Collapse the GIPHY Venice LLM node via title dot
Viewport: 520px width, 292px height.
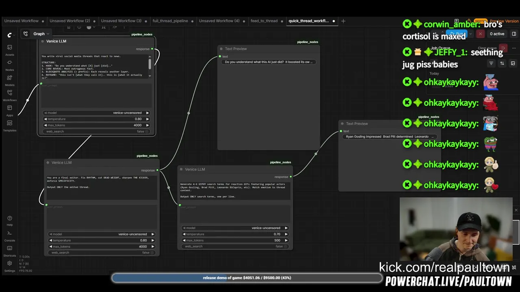tap(181, 170)
